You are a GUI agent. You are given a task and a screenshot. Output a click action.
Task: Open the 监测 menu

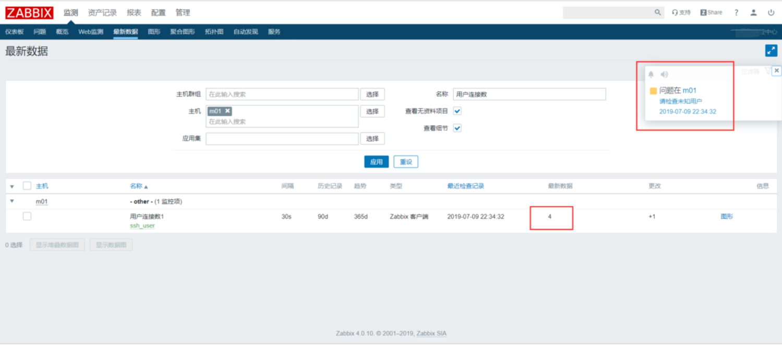(x=70, y=13)
